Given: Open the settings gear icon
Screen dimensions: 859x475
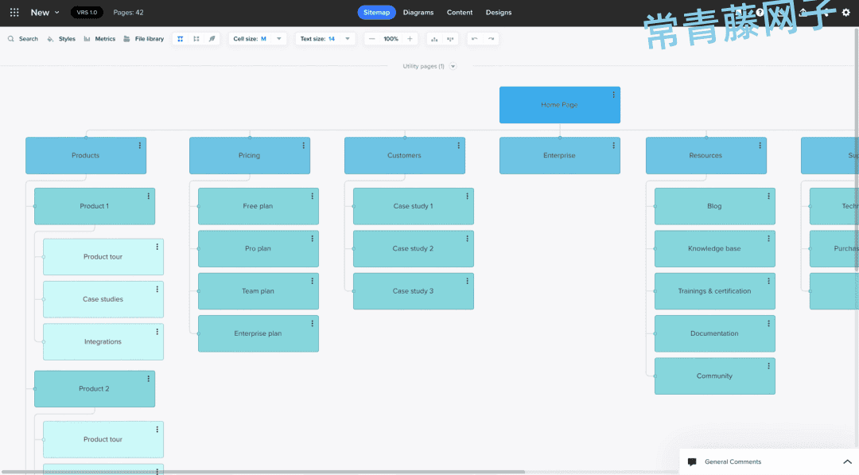Looking at the screenshot, I should pos(845,12).
